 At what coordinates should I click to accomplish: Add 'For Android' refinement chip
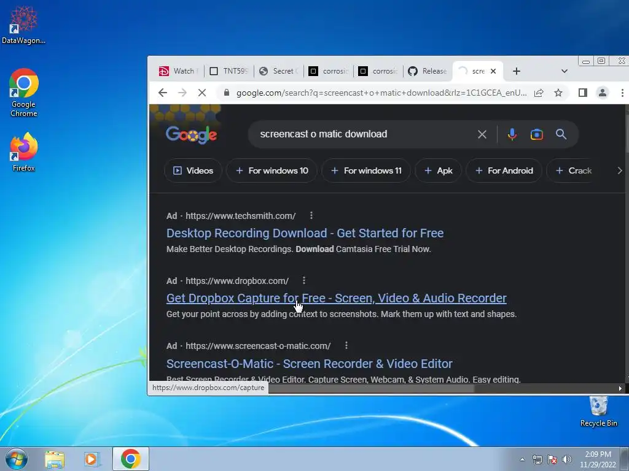tap(504, 170)
